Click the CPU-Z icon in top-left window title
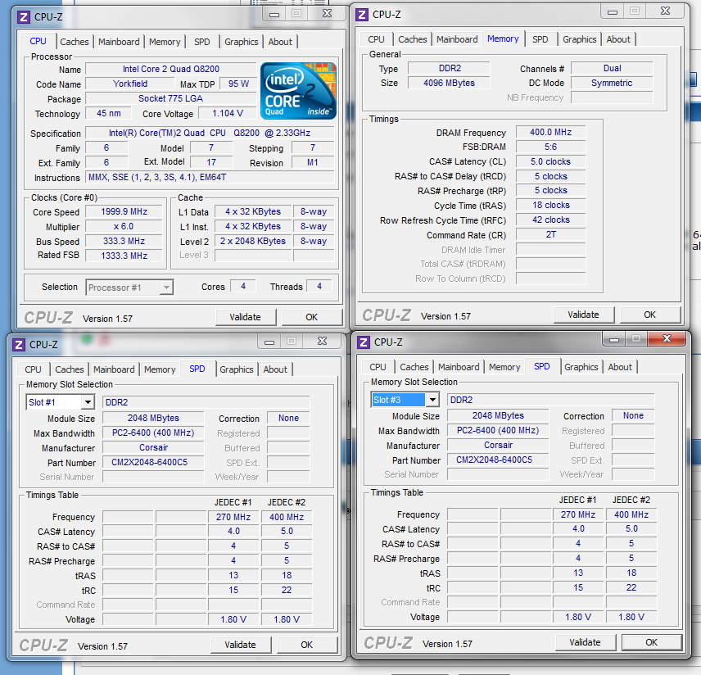 (23, 17)
